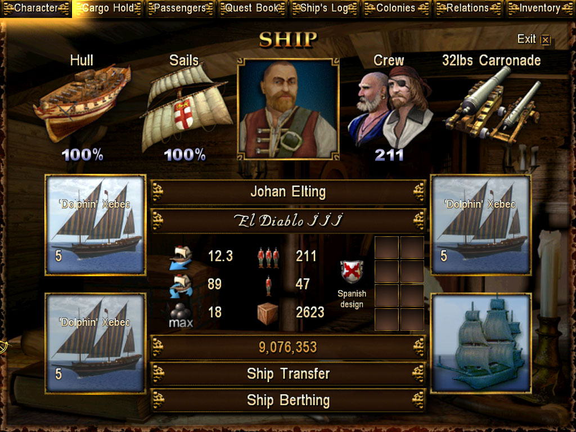The image size is (576, 432).
Task: Click the Spanish design shield emblem
Action: [352, 272]
